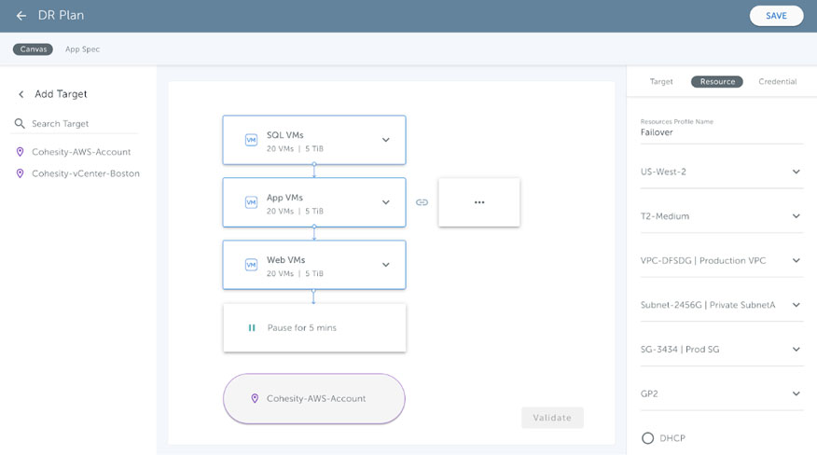Click the location pin for Cohesity-vCenter-Boston
The image size is (817, 455).
click(x=20, y=173)
